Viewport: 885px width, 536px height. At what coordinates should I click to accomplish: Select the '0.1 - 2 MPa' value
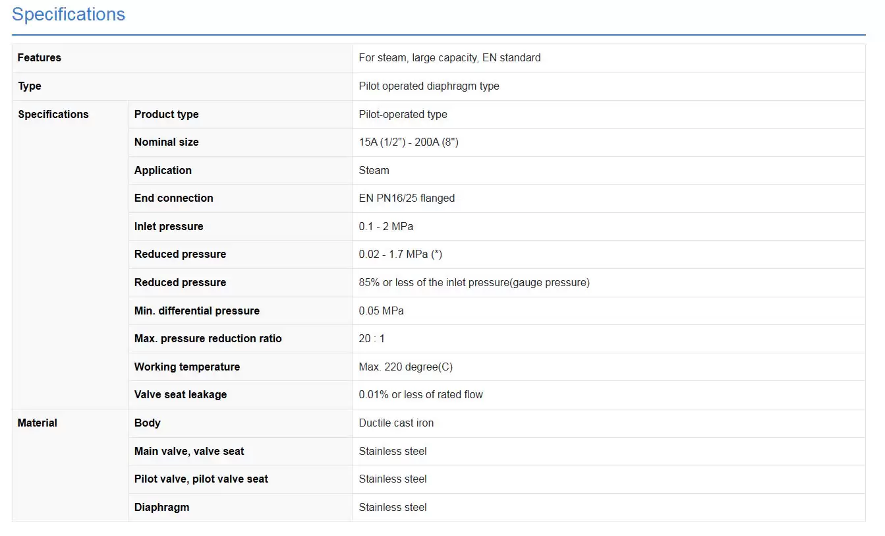tap(386, 227)
